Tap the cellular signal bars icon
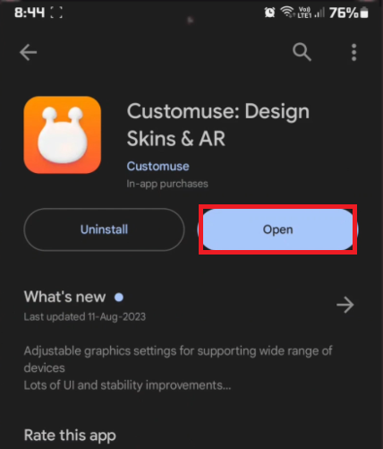The width and height of the screenshot is (383, 449). tap(319, 13)
